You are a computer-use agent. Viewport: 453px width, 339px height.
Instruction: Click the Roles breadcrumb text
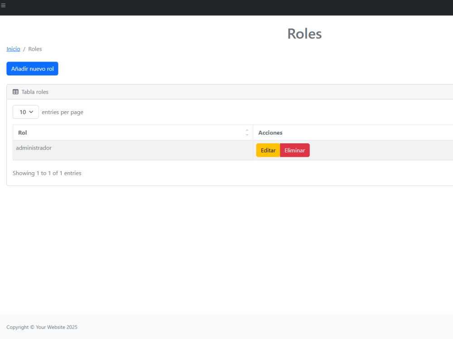pos(35,49)
